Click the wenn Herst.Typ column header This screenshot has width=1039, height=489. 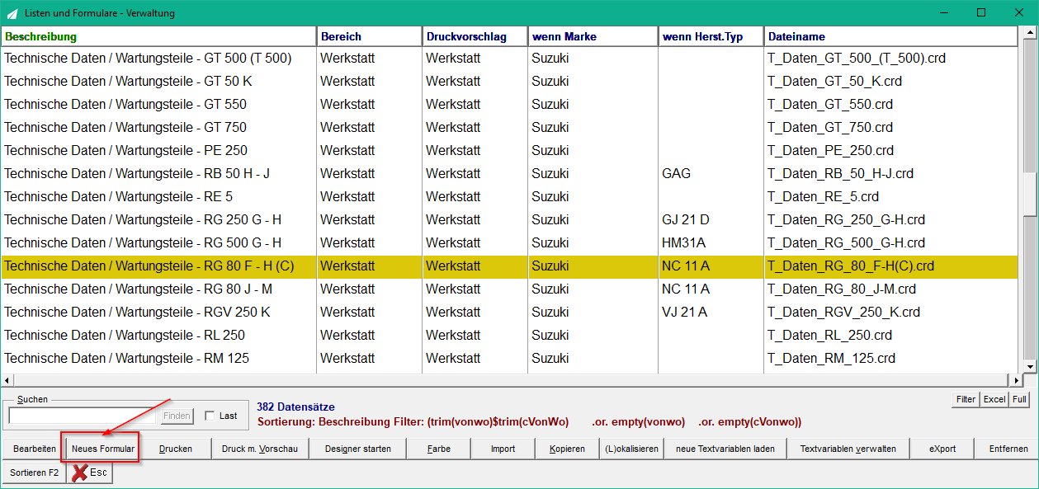[711, 36]
